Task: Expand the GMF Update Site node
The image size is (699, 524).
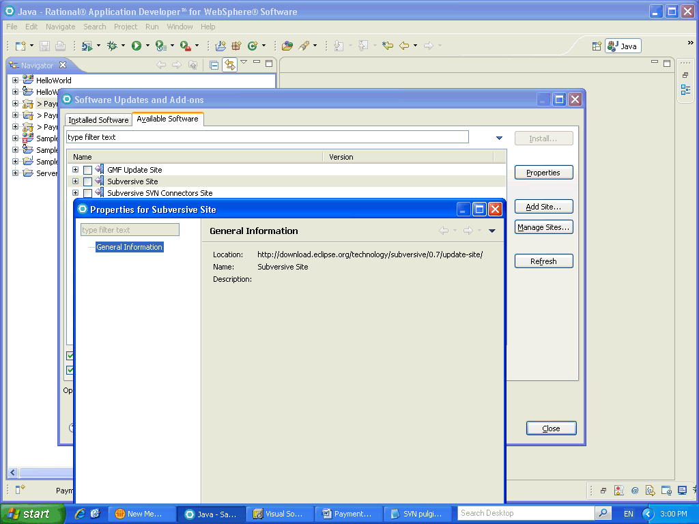Action: 75,170
